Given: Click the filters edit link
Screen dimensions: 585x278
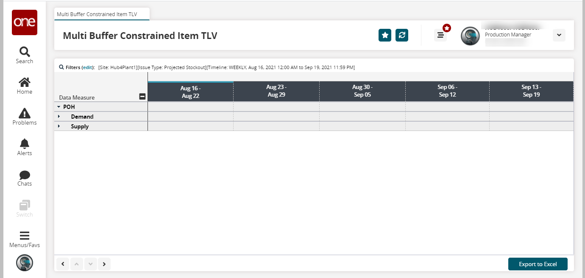Looking at the screenshot, I should 87,67.
